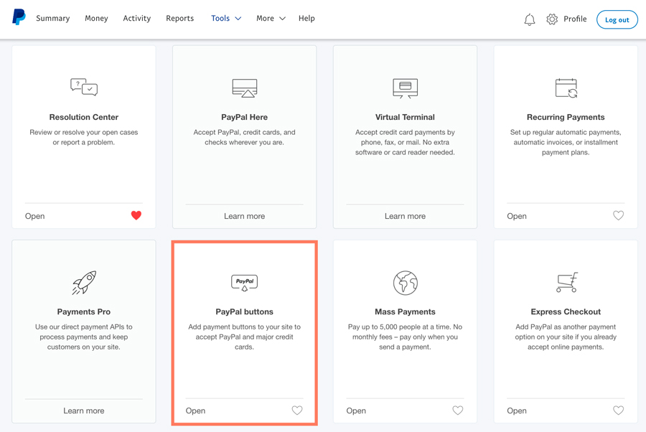Viewport: 646px width, 432px height.
Task: Learn more about Virtual Terminal
Action: [405, 216]
